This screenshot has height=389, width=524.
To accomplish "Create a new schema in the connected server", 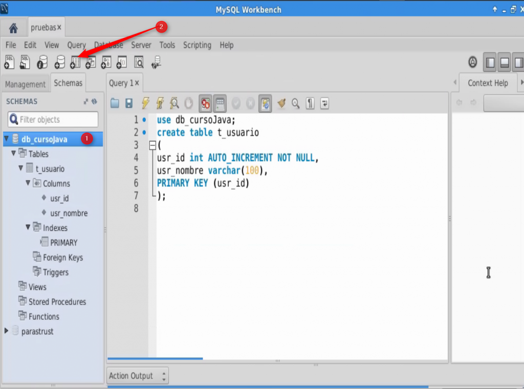I will (60, 62).
